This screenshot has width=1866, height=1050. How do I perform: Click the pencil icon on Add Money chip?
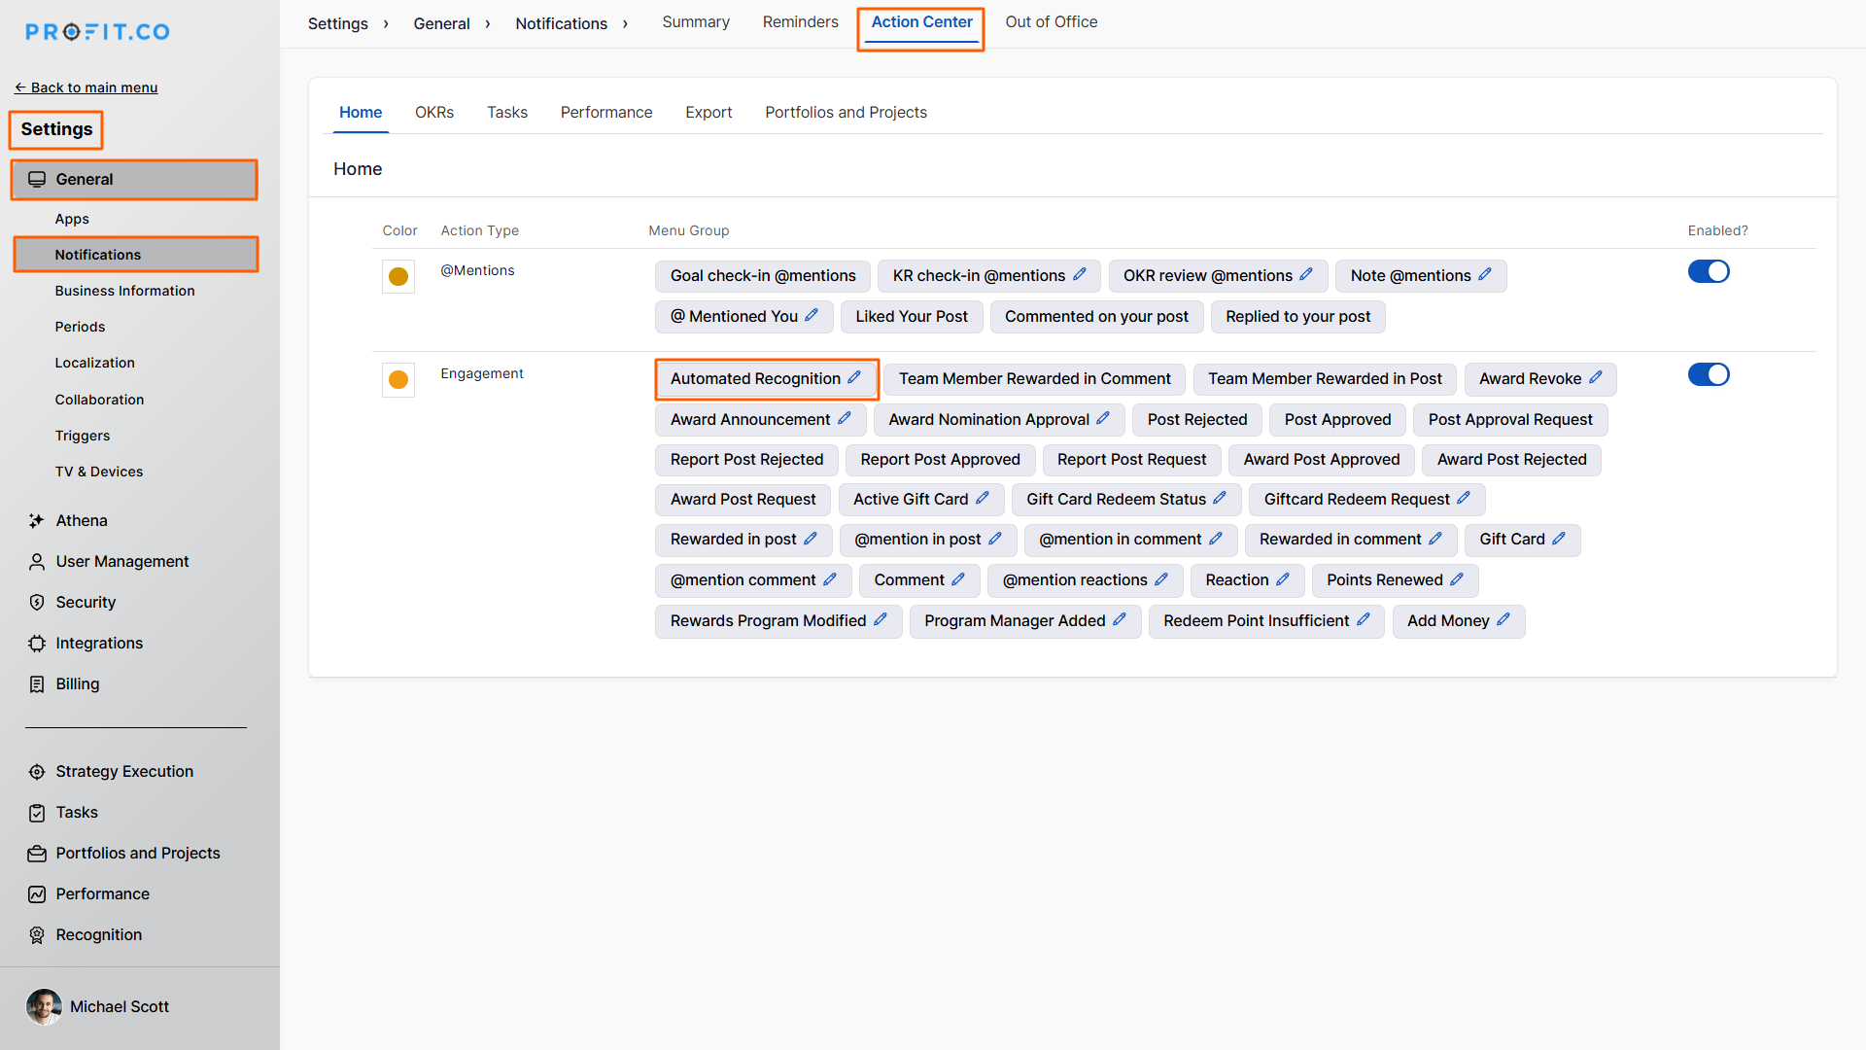pyautogui.click(x=1503, y=620)
